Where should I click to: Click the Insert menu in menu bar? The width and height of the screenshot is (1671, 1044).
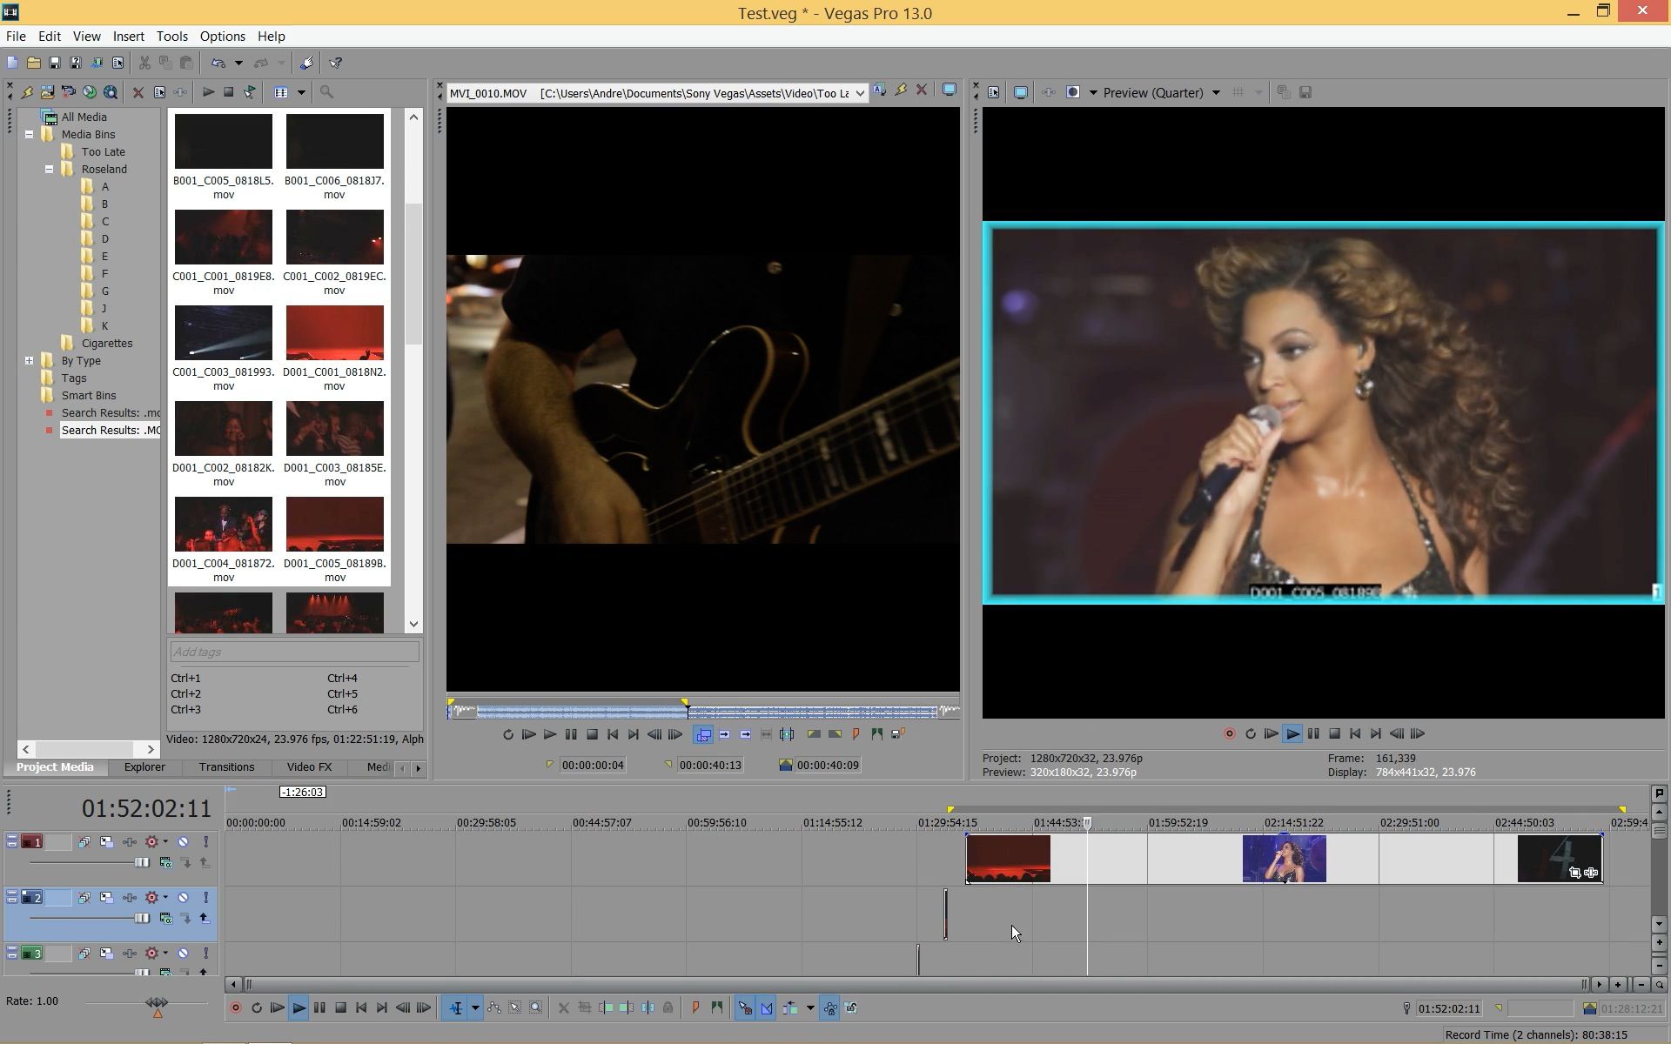coord(129,35)
